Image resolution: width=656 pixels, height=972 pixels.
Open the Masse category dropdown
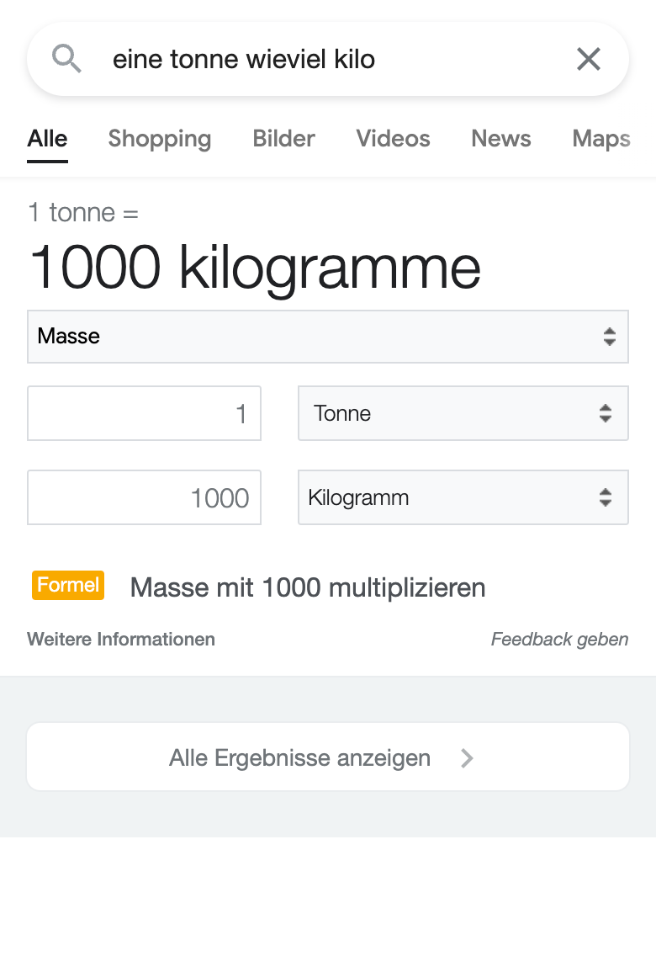pyautogui.click(x=328, y=337)
